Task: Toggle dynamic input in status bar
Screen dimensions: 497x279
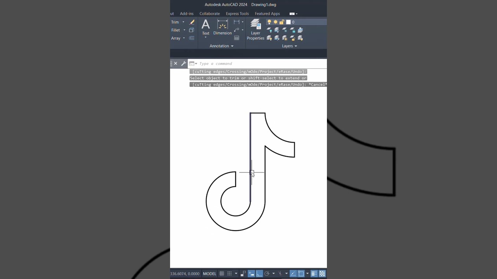Action: (x=251, y=274)
